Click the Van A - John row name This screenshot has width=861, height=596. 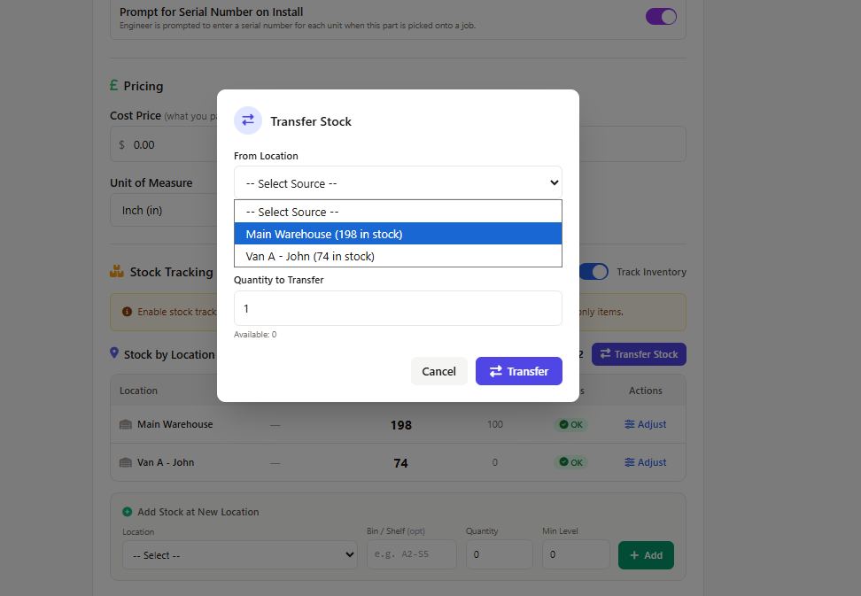click(166, 462)
